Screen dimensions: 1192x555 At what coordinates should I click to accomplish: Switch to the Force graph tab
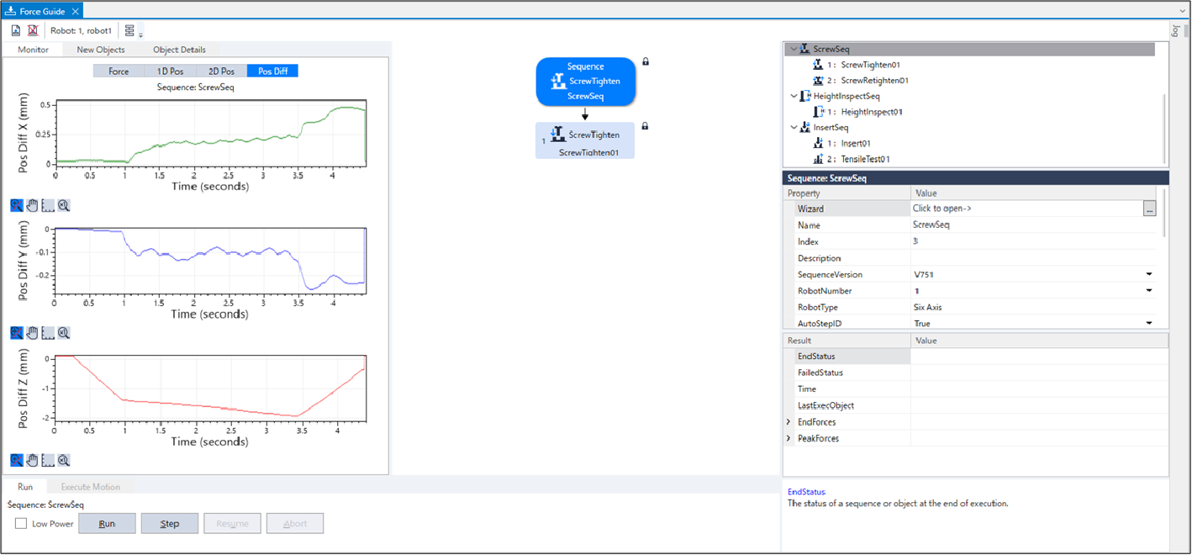coord(119,71)
